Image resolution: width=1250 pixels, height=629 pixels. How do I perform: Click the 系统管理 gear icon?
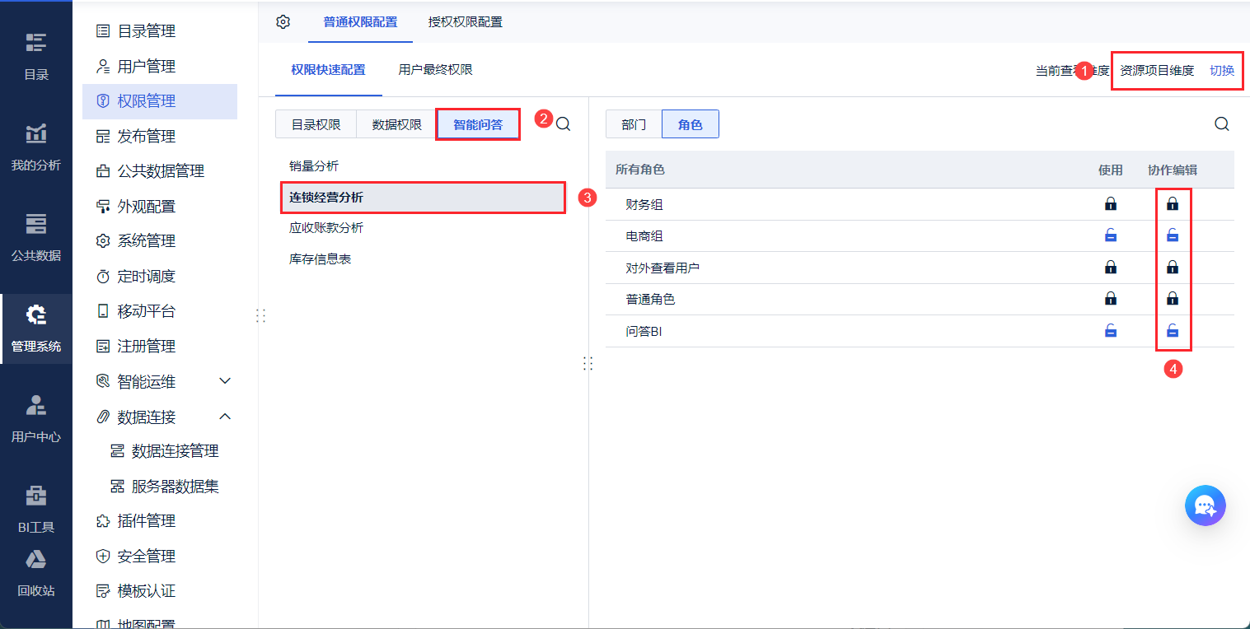pos(103,241)
